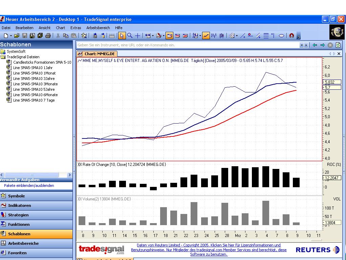Open the Bearbeiten menu
The width and height of the screenshot is (346, 260).
coord(24,28)
